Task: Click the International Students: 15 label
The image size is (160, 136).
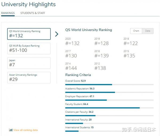Action: coord(79,127)
